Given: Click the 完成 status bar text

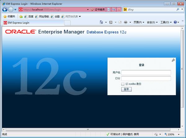Looking at the screenshot, I should 5,134.
